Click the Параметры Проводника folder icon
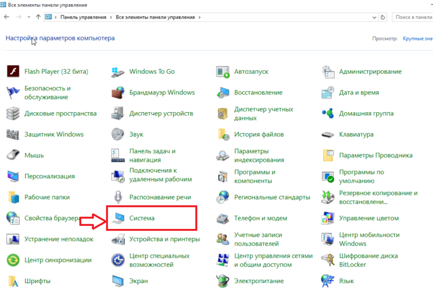Screen dimensions: 433x307 pyautogui.click(x=328, y=155)
